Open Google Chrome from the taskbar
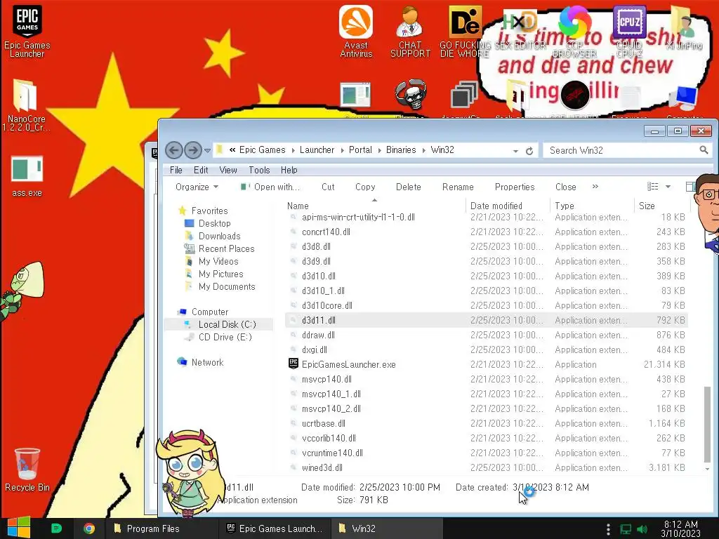This screenshot has height=539, width=719. pos(89,528)
